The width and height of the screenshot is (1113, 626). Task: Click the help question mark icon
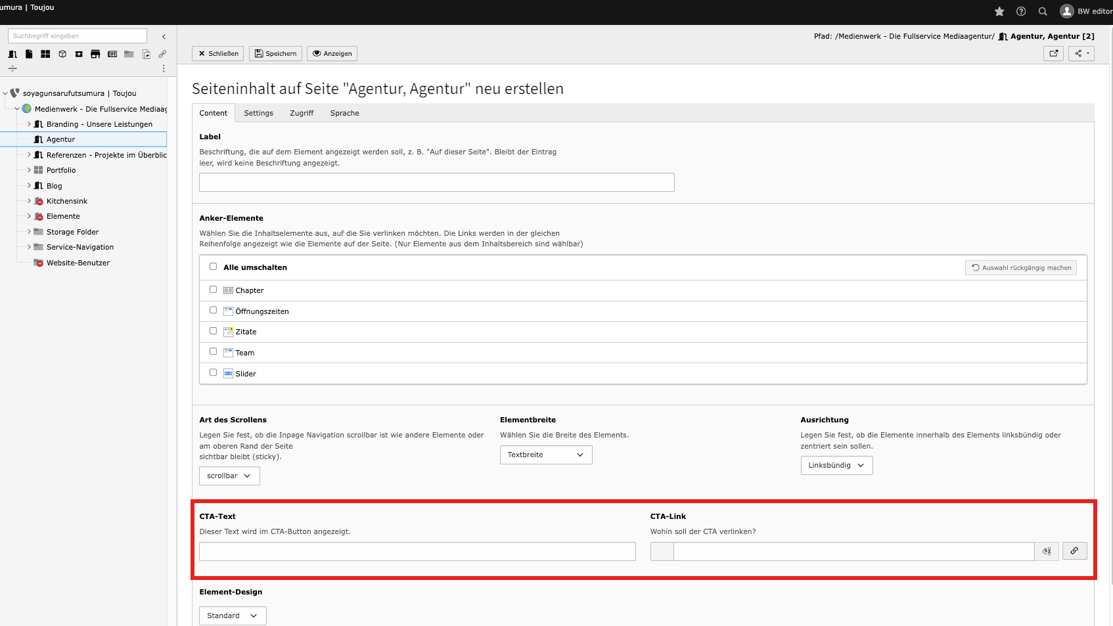[1021, 11]
